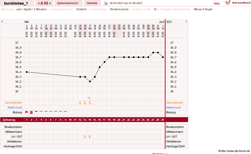Select temperature point 36.8 on day 27
251x154 pixels.
tap(153, 52)
